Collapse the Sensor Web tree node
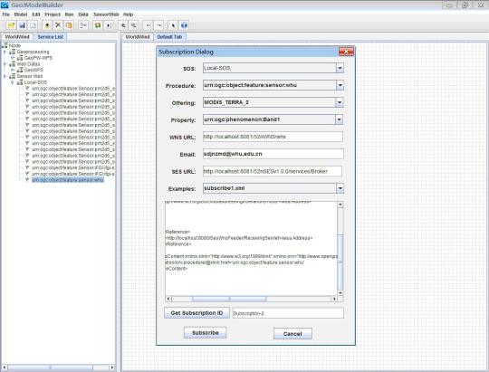The image size is (489, 372). click(x=5, y=76)
